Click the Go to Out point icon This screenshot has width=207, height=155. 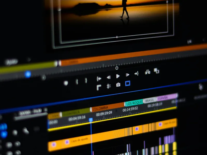pyautogui.click(x=136, y=74)
